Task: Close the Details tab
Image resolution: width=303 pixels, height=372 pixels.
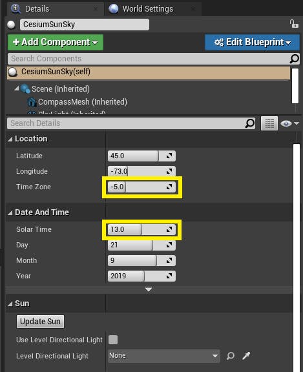Action: [x=96, y=9]
